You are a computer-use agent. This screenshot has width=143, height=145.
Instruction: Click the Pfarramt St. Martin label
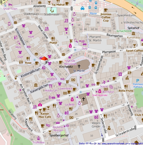tap(95, 39)
